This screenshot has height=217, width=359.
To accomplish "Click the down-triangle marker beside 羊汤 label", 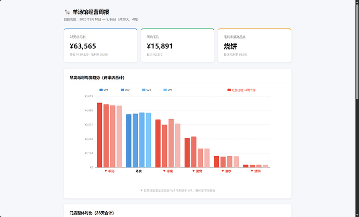I will click(106, 171).
